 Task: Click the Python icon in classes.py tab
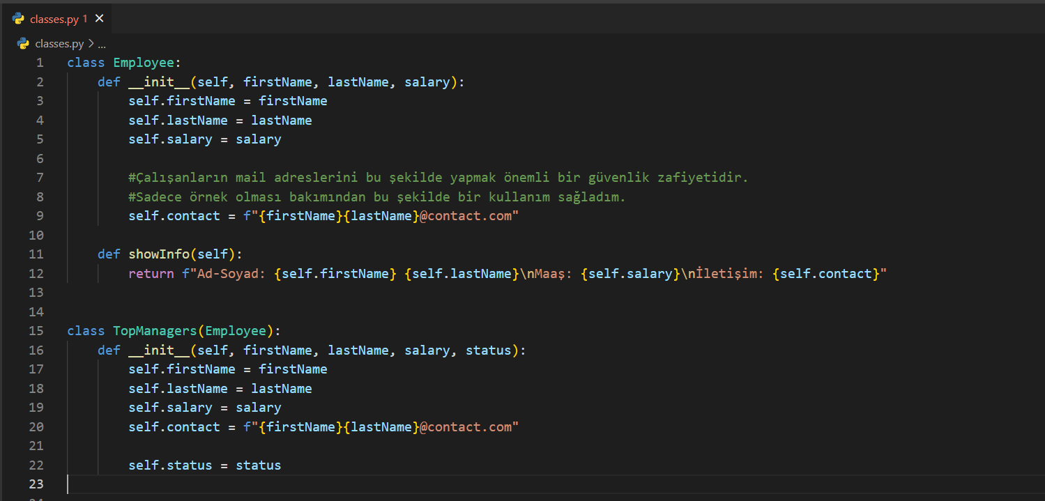(x=18, y=19)
